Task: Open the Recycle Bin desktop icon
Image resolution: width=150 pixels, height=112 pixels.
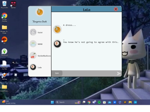Action: coord(4,5)
